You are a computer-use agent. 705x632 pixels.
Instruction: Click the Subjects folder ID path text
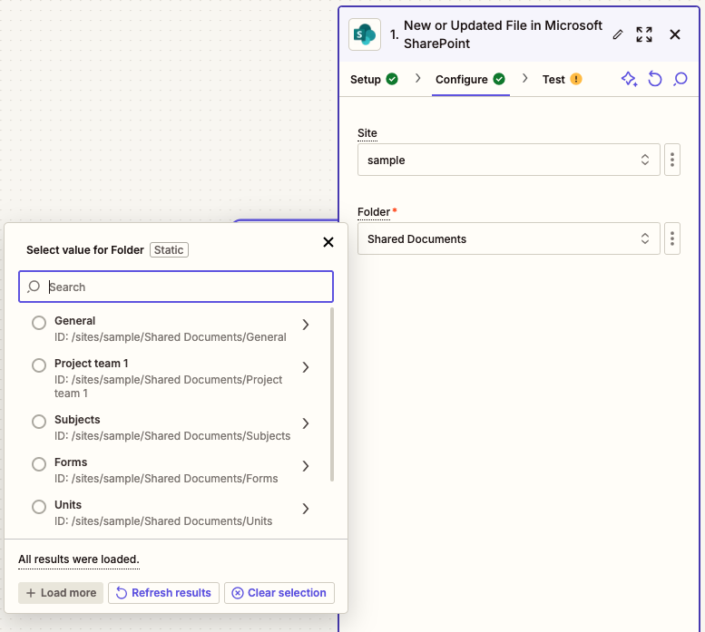(172, 436)
